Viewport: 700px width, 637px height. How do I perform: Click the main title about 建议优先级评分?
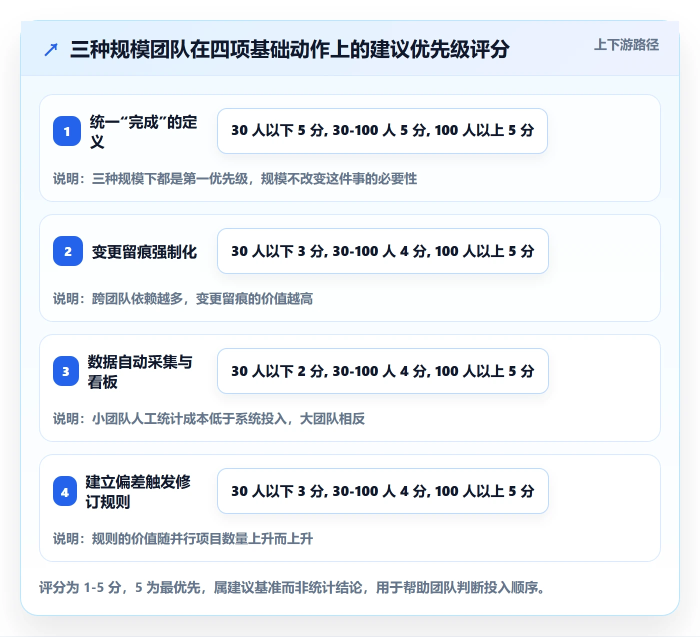click(289, 49)
